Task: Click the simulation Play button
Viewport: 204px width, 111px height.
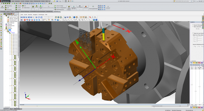Action: click(x=26, y=17)
